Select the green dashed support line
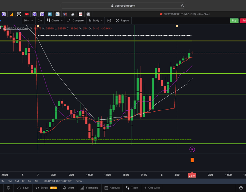 (x=115, y=140)
